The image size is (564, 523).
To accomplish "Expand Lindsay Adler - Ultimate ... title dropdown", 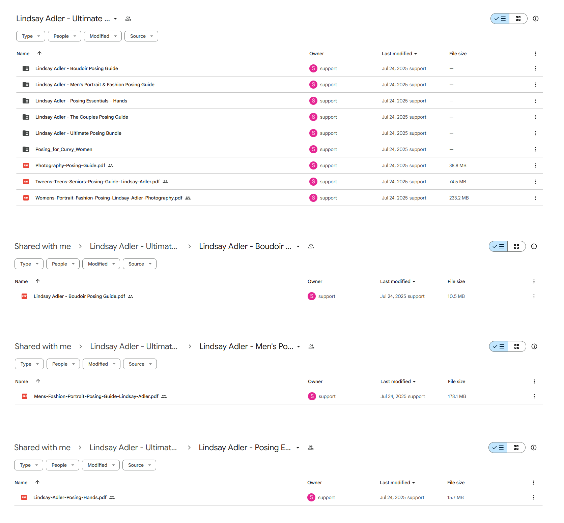I will 115,19.
